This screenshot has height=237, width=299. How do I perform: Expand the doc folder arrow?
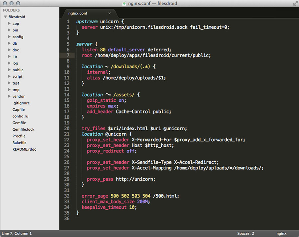[x=9, y=50]
